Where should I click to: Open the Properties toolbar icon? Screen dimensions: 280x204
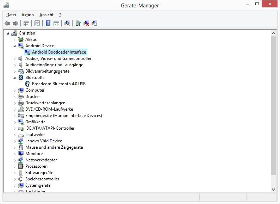coord(37,23)
